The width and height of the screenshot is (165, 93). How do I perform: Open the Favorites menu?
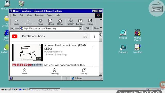click(39, 15)
